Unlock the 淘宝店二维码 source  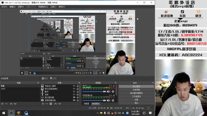(78, 86)
